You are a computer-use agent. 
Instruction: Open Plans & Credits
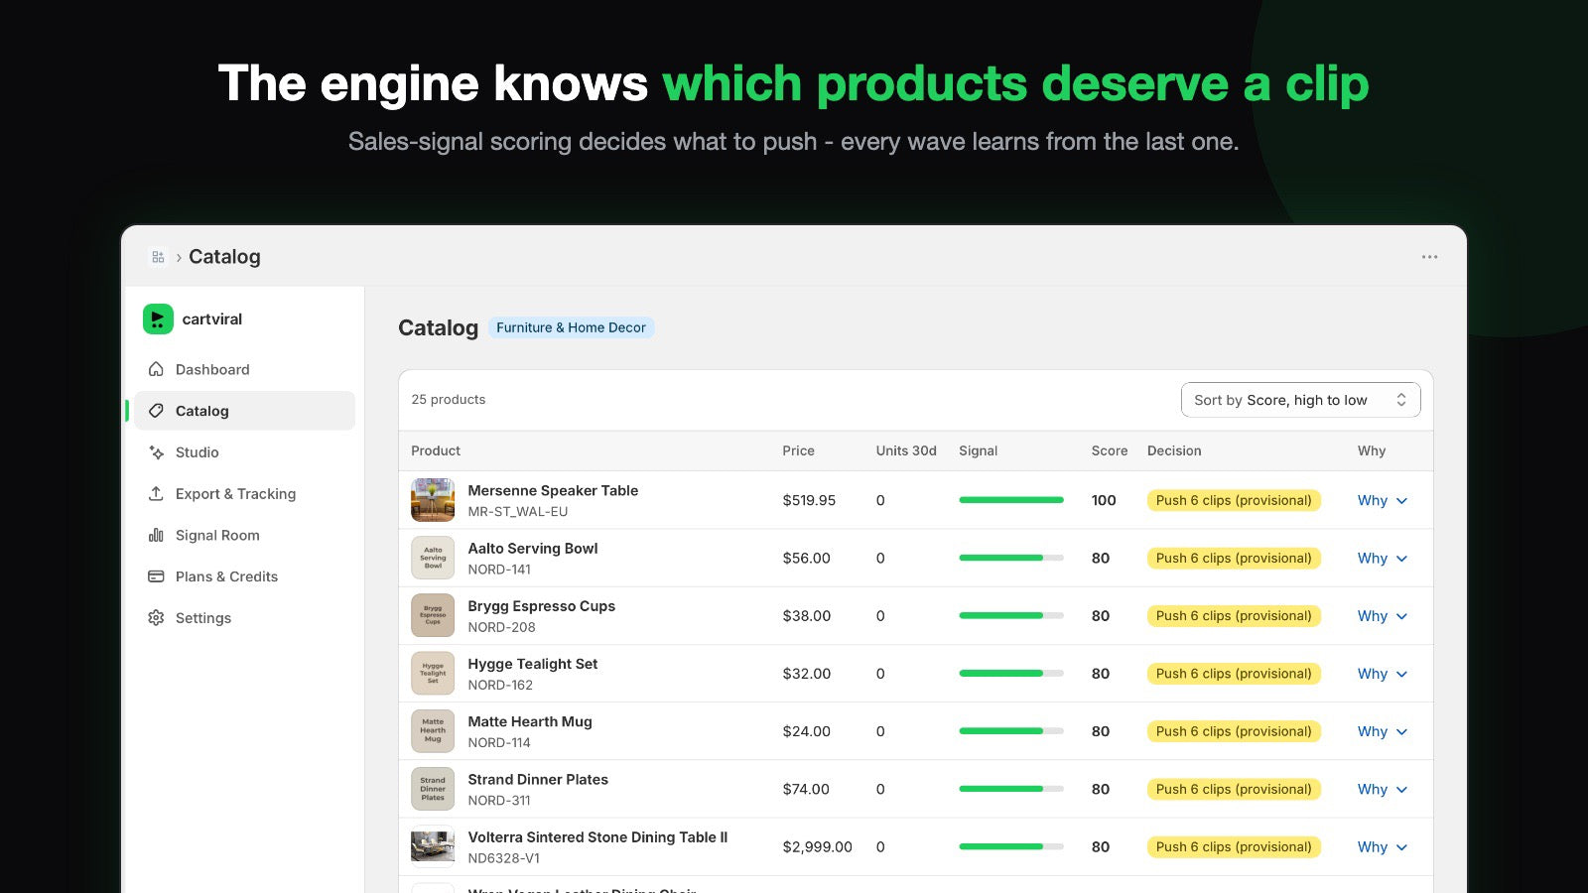point(244,576)
